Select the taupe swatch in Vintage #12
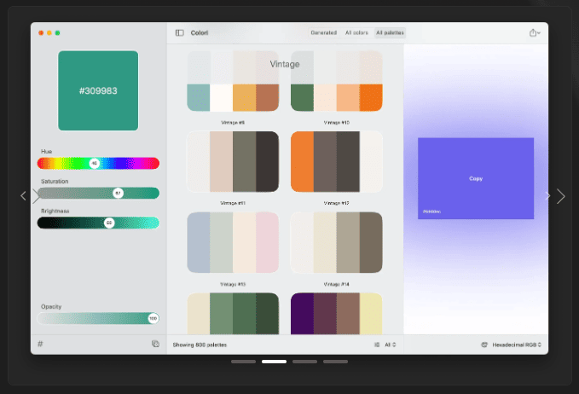The image size is (579, 394). 326,161
